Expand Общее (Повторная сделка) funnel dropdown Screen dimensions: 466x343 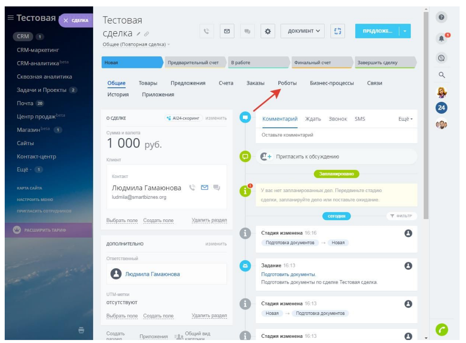tap(136, 44)
